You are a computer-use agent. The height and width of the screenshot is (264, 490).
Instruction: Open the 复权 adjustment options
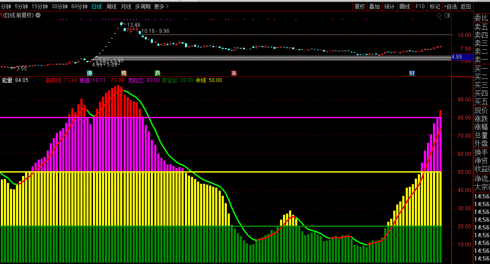coord(360,6)
